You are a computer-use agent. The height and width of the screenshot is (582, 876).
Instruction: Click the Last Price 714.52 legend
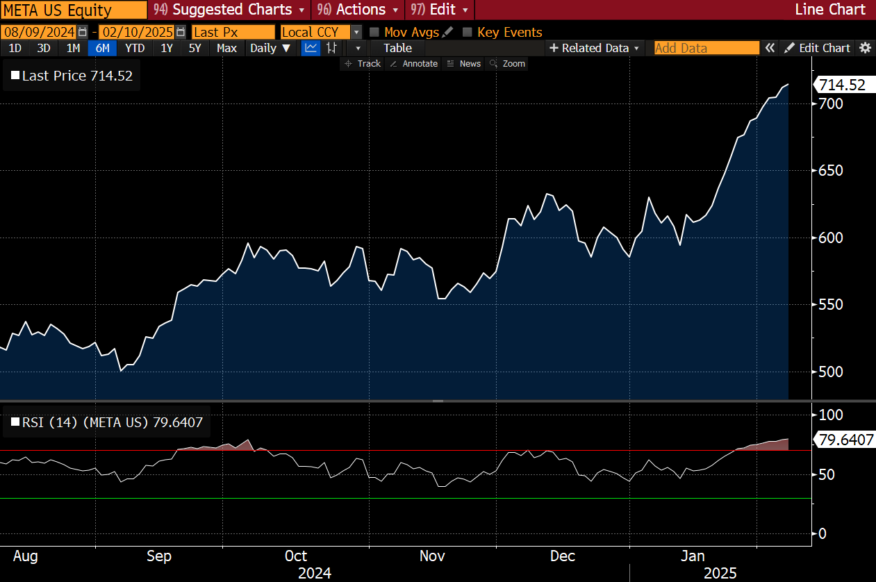[72, 76]
